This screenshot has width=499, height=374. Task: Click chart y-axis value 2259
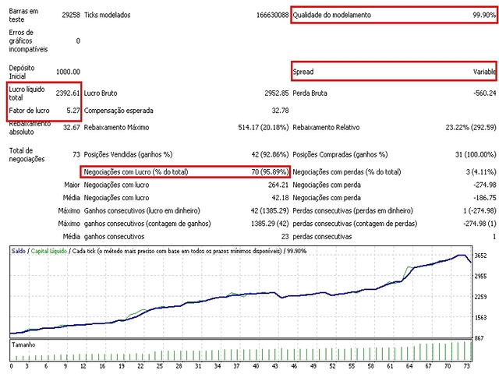coord(480,297)
